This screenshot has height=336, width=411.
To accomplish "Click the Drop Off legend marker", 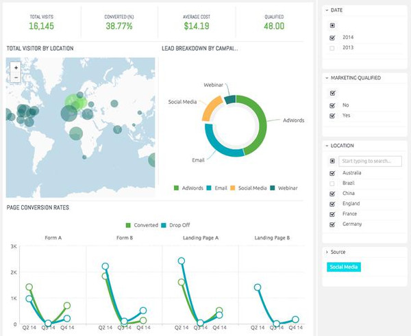I will tap(164, 224).
